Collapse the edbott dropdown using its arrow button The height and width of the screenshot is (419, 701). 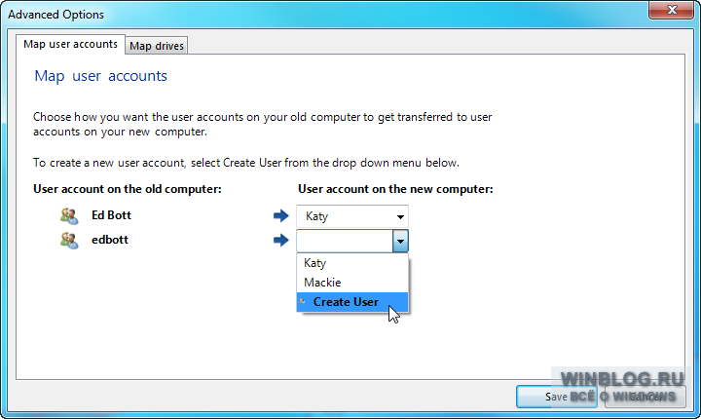(x=400, y=242)
